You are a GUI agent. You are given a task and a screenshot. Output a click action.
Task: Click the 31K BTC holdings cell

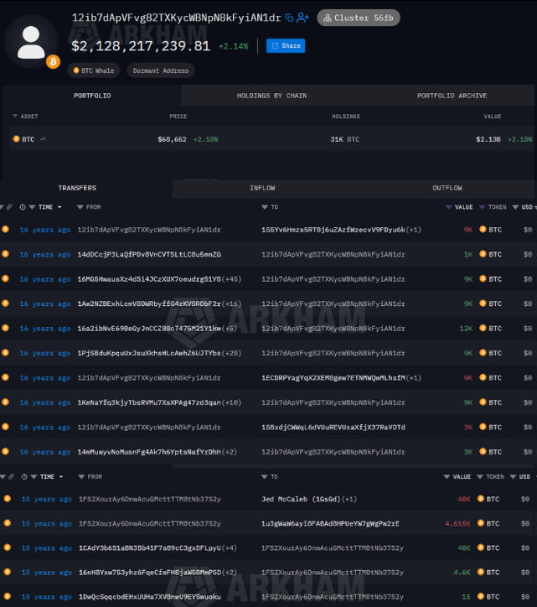[344, 139]
